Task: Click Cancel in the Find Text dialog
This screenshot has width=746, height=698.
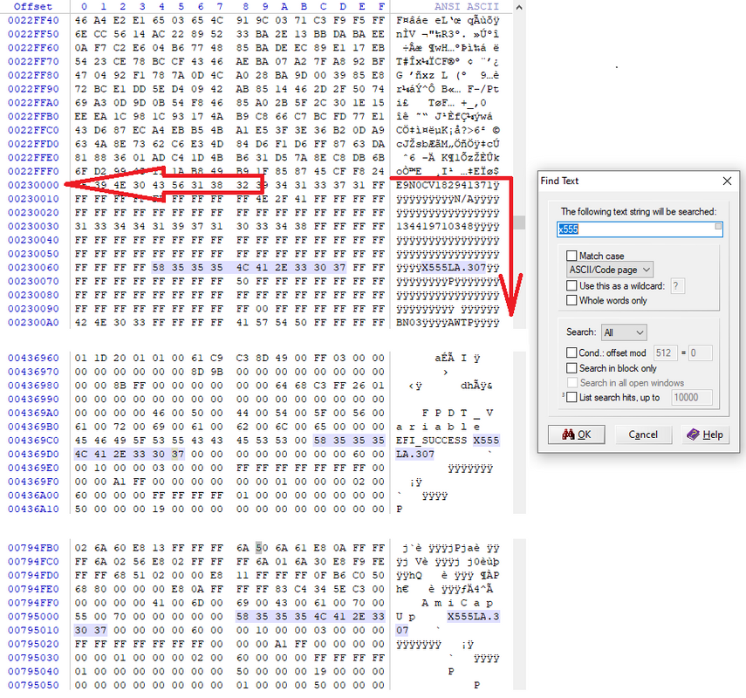Action: point(643,435)
